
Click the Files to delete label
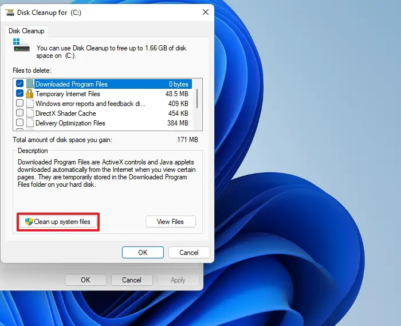32,70
